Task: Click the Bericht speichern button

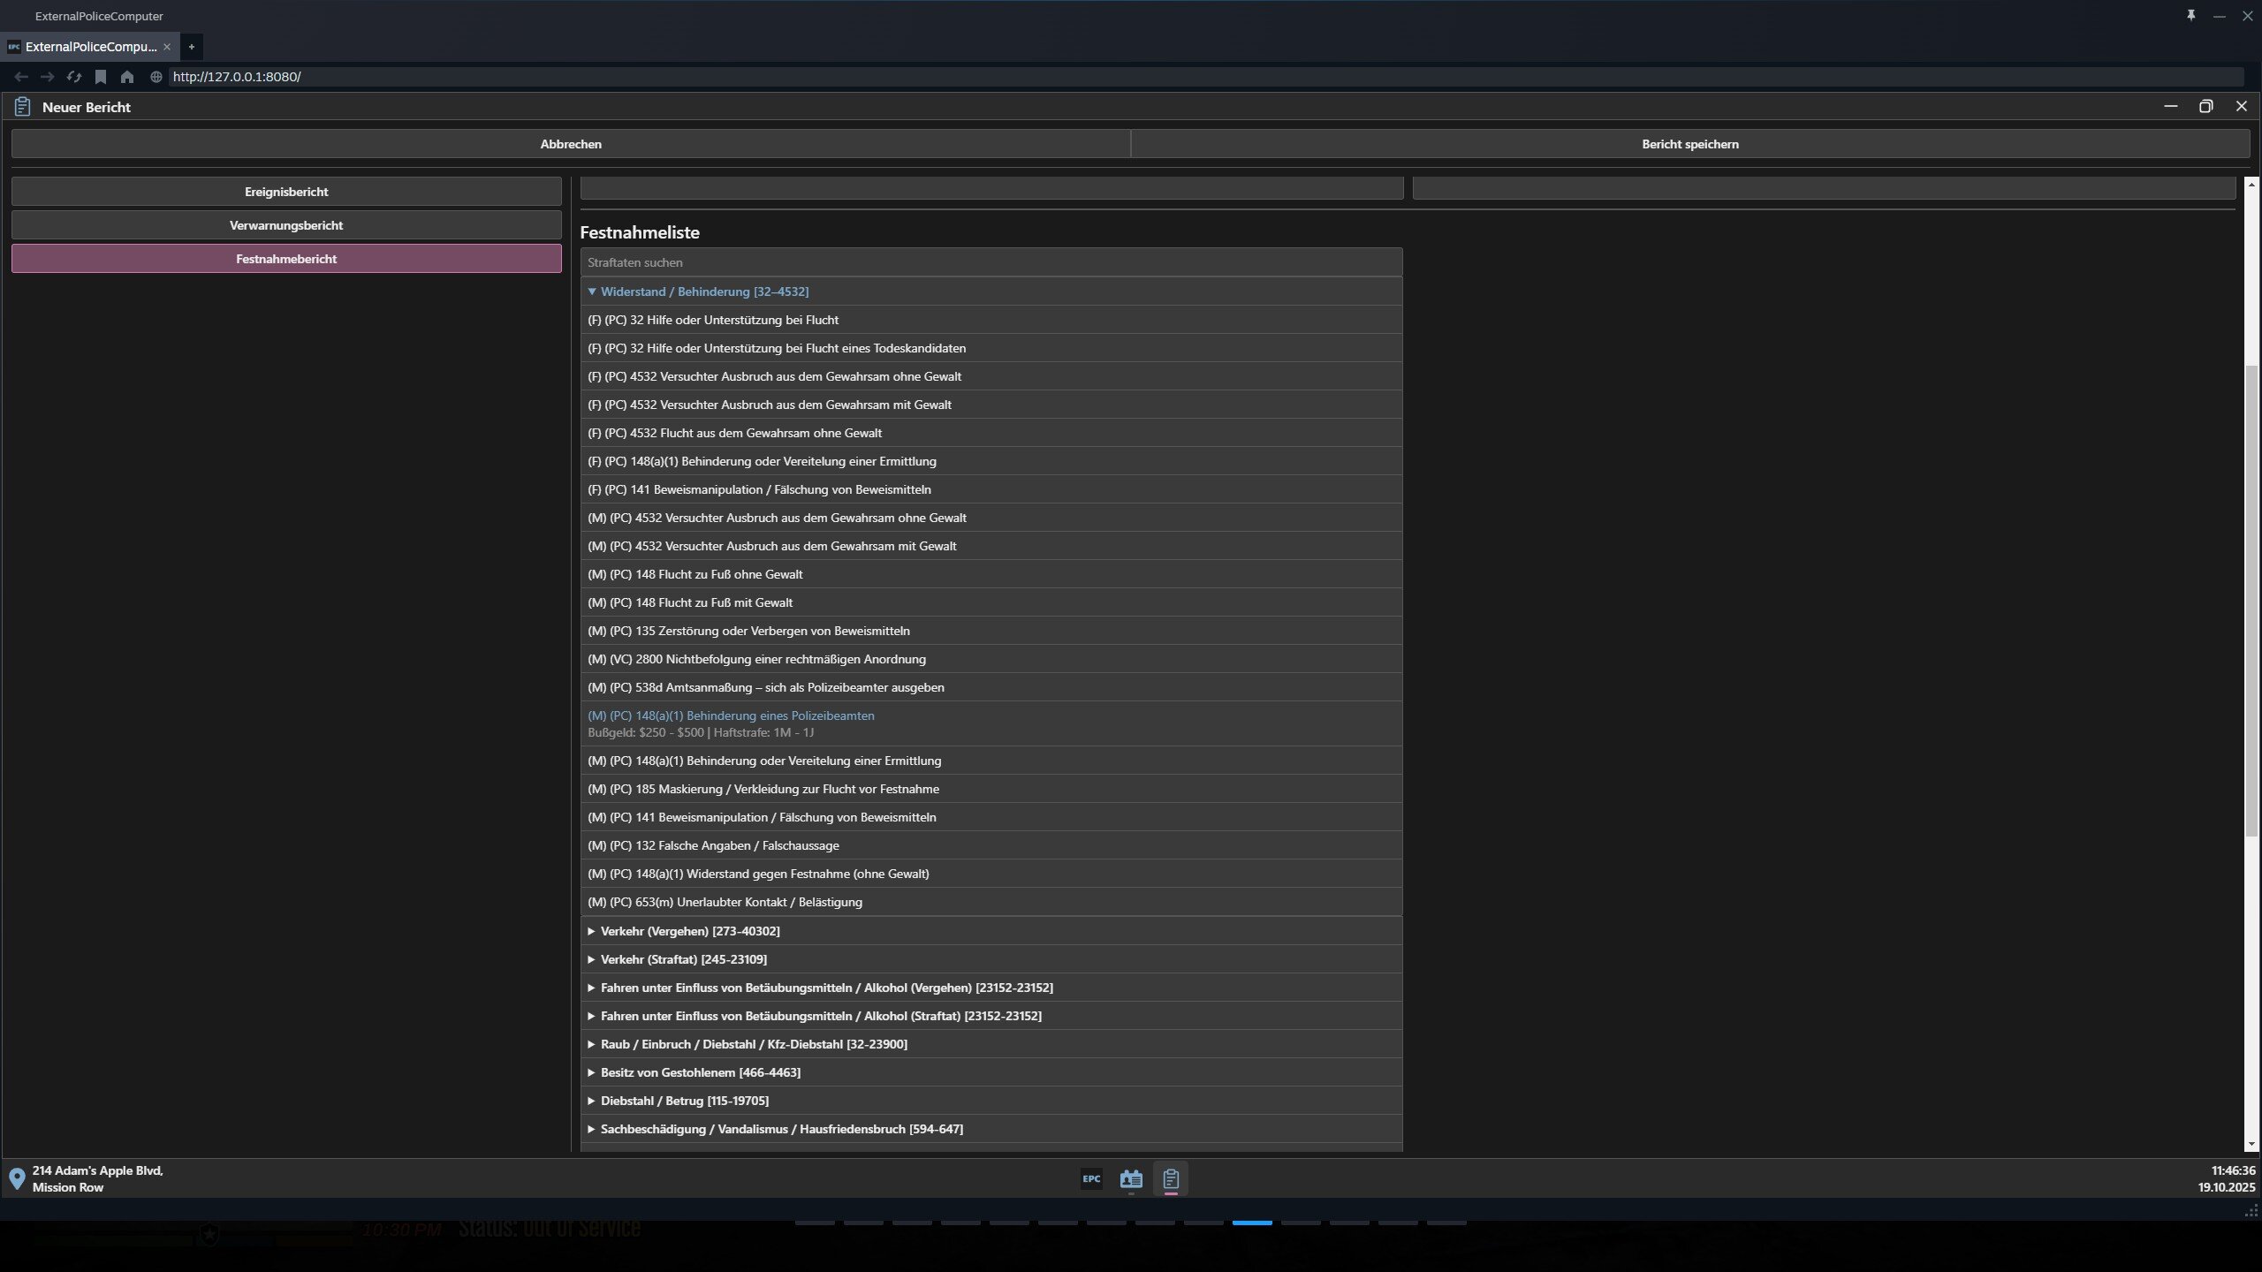Action: point(1689,144)
